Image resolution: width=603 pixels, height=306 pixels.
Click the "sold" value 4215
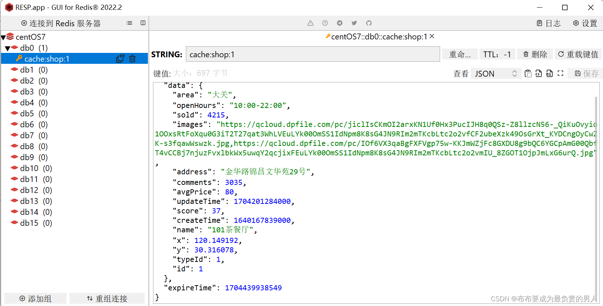(x=216, y=115)
